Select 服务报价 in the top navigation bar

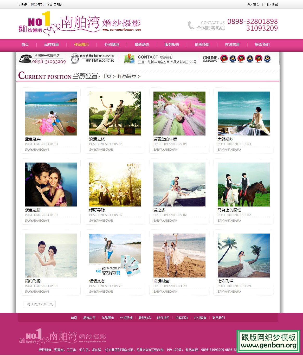pos(172,44)
